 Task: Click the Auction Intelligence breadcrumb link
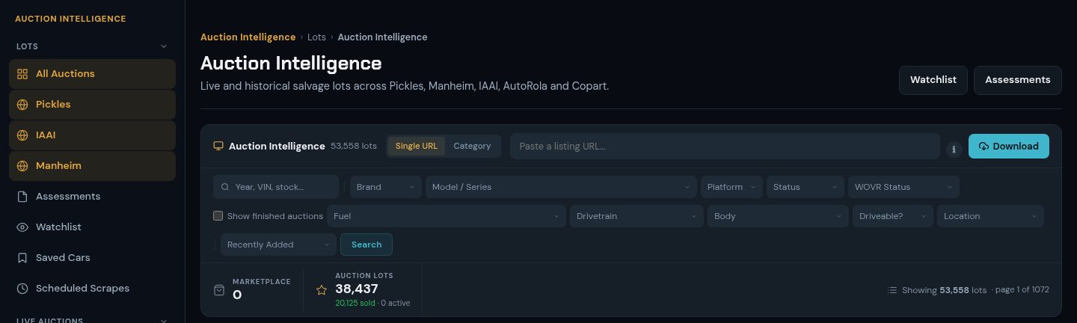pyautogui.click(x=248, y=37)
